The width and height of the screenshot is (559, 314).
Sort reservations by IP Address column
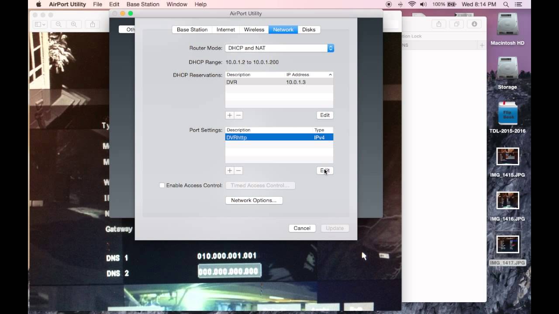[x=309, y=75]
